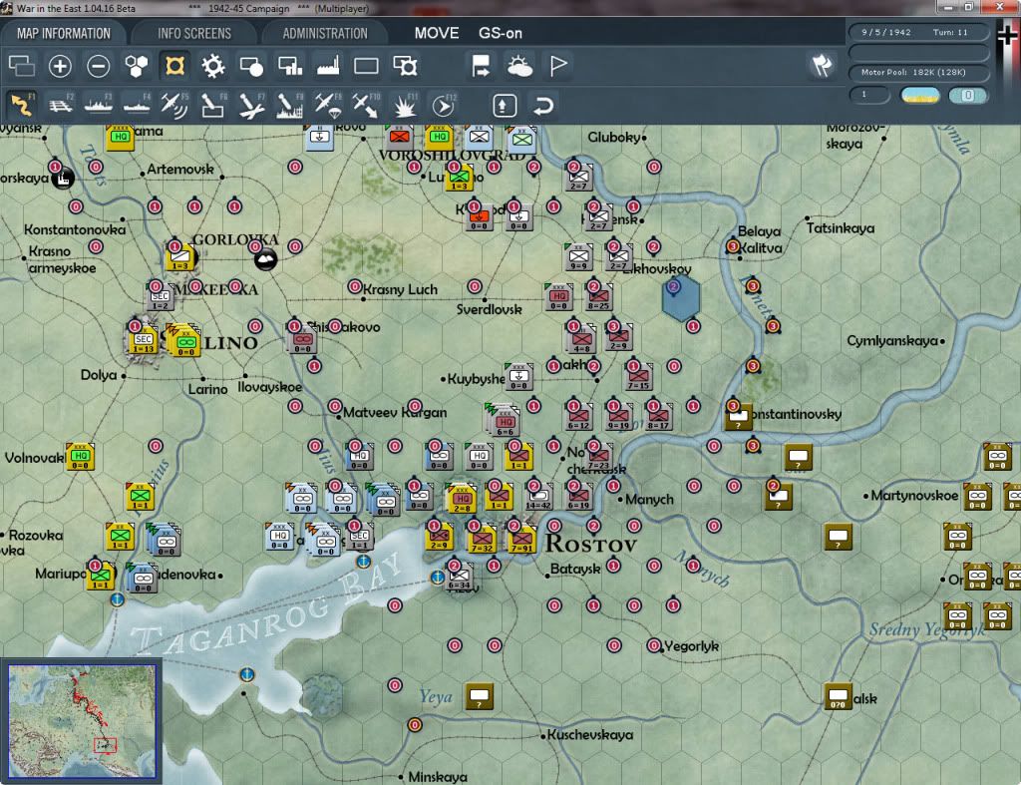Click the Yegorlyk town label

point(692,646)
